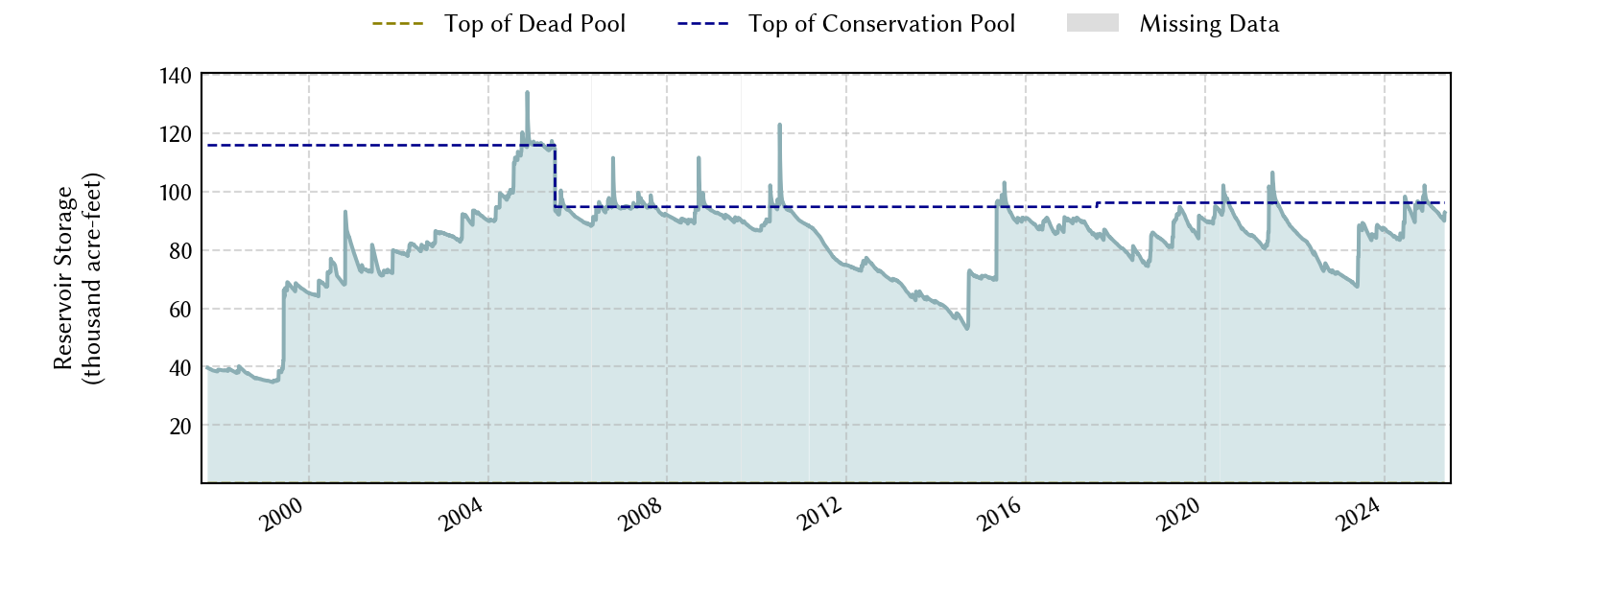
Task: Click the 140 y-axis tick label
Action: click(176, 76)
